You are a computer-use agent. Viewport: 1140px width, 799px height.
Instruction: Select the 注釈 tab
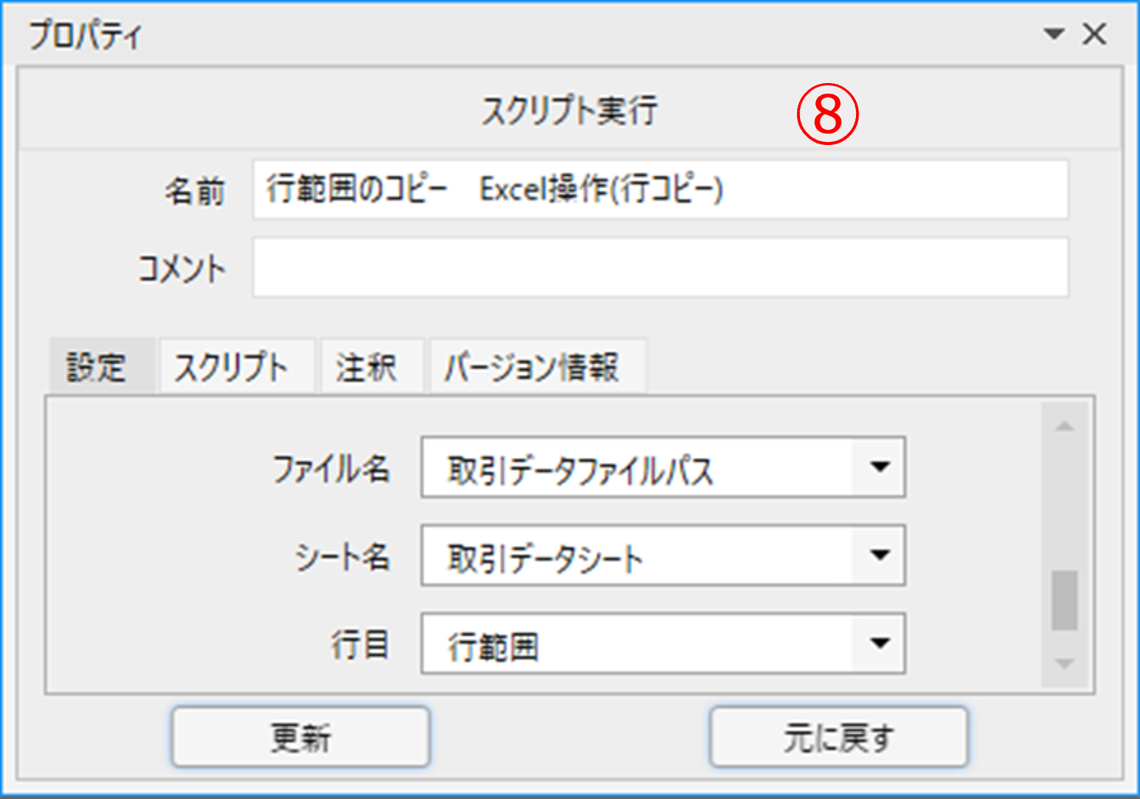point(366,368)
